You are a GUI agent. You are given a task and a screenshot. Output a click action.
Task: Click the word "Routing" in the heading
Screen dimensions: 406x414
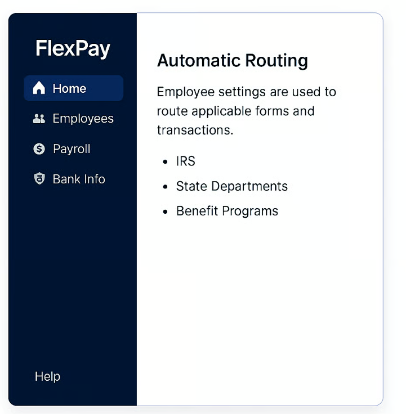pos(276,60)
